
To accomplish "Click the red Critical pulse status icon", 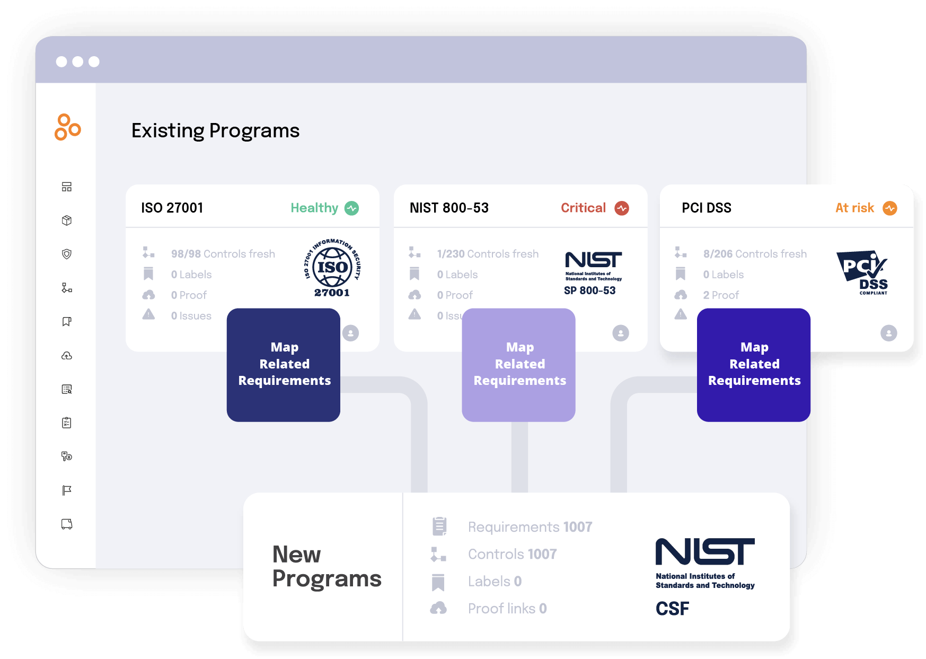I will coord(622,208).
